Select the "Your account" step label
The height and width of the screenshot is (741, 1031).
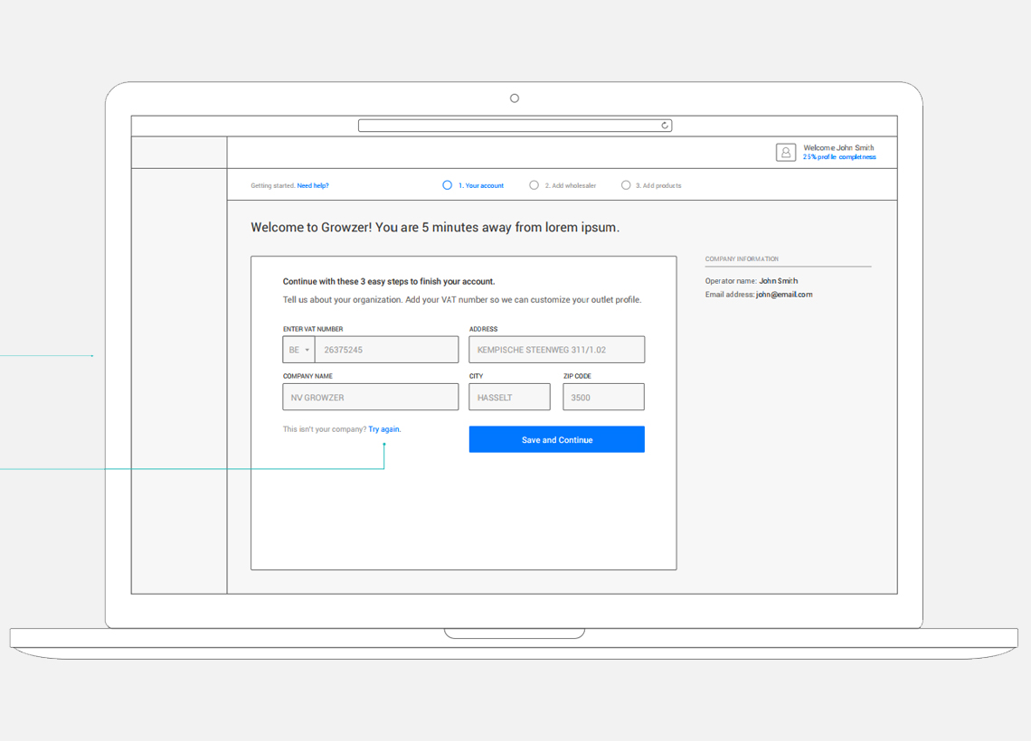point(480,184)
